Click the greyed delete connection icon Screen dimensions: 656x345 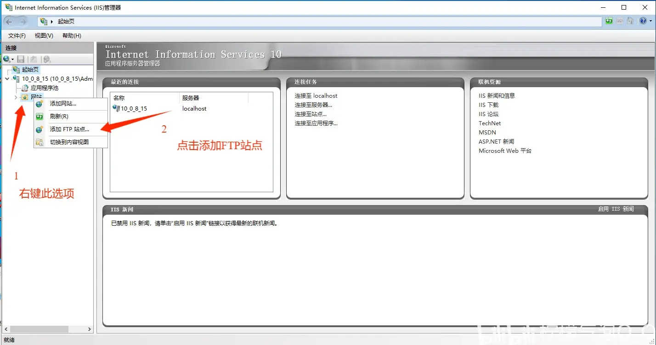(x=47, y=59)
